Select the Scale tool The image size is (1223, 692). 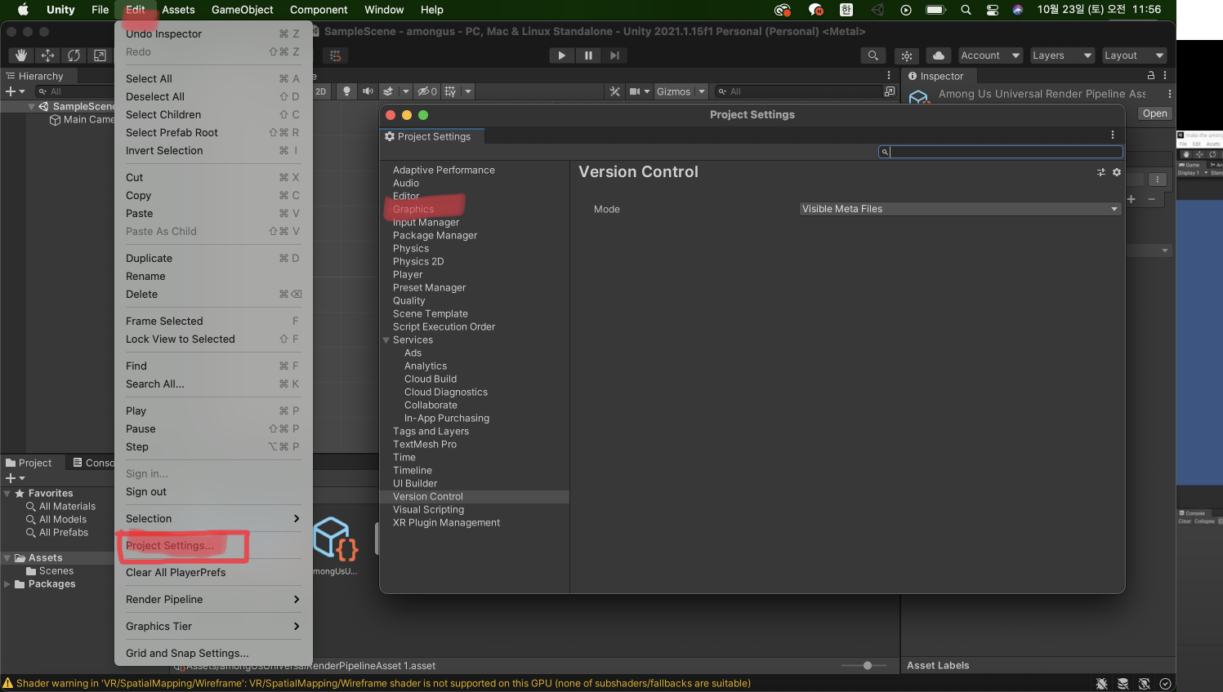pyautogui.click(x=100, y=55)
